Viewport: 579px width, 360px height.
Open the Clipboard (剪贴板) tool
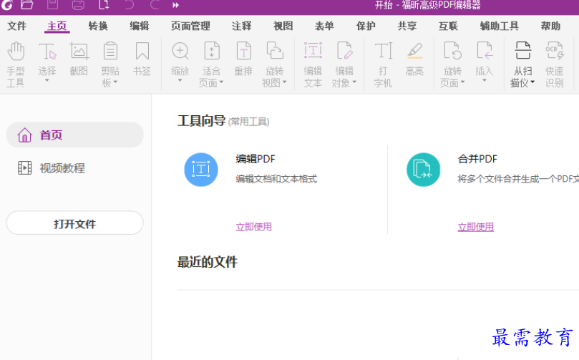click(110, 64)
